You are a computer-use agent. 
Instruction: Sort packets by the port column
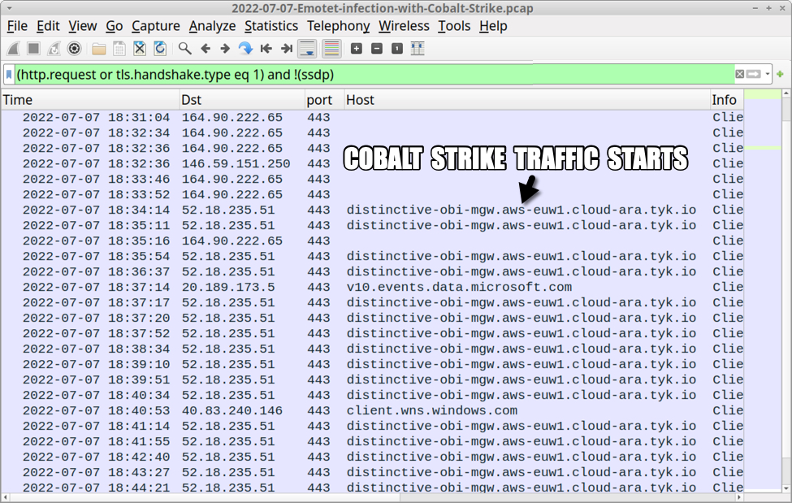click(x=325, y=100)
